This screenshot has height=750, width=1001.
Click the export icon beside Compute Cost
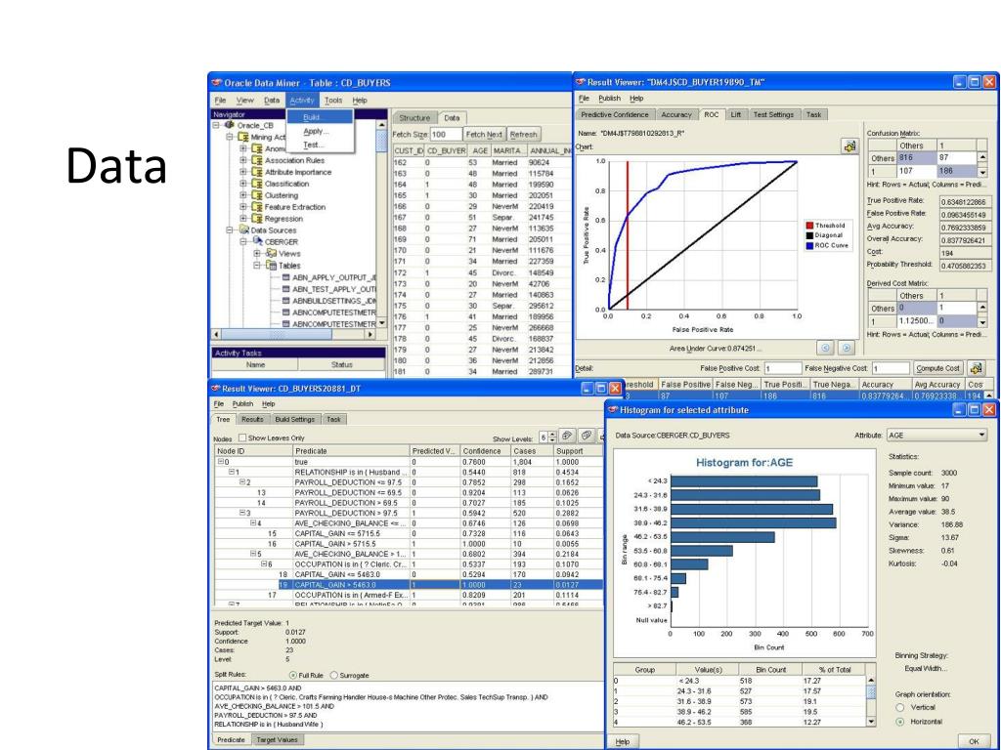click(x=975, y=368)
